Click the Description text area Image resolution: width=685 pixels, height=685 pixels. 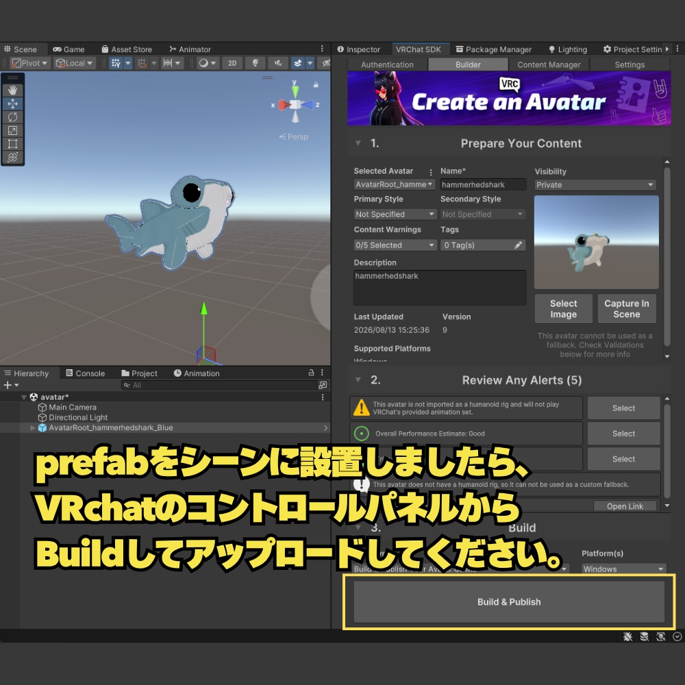click(440, 287)
